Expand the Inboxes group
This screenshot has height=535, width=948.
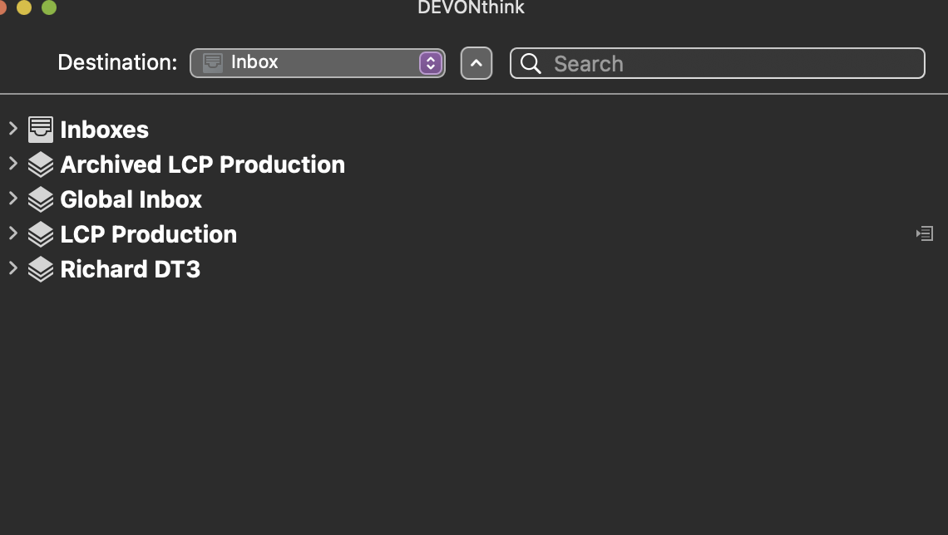12,129
